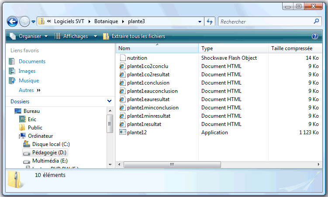Viewport: 328px width, 197px height.
Task: Navigate to Logiciels SVT in breadcrumb
Action: click(x=69, y=21)
